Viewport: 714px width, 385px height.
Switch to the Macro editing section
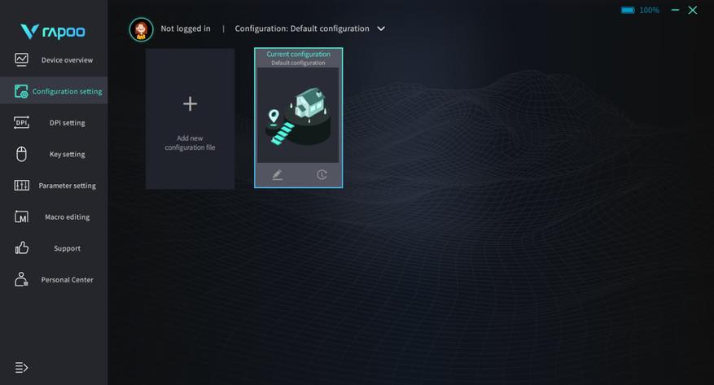67,217
